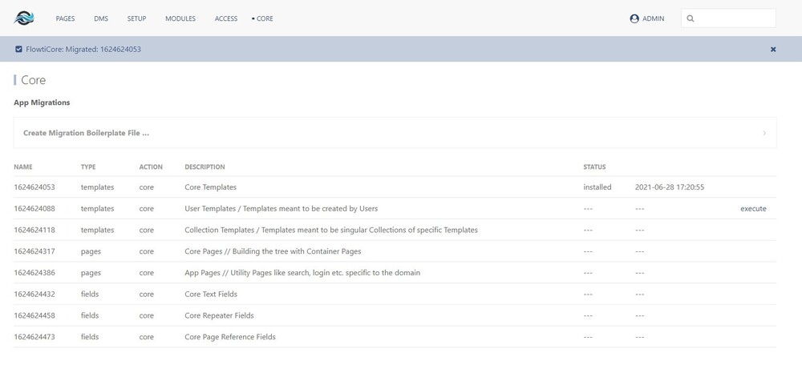Open the Create Migration Boilerplate File panel
The height and width of the screenshot is (377, 802).
[x=86, y=133]
